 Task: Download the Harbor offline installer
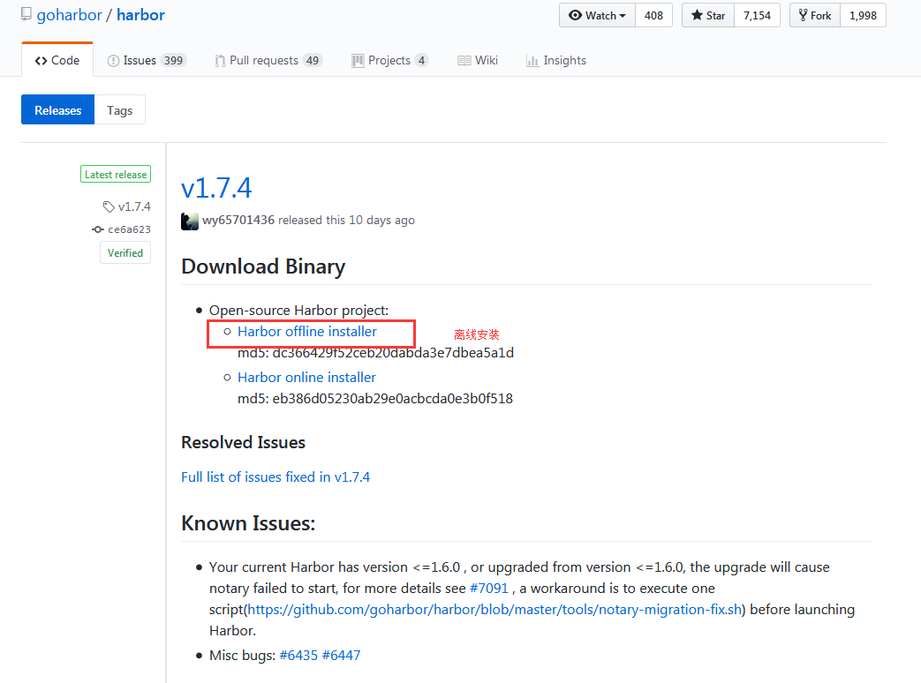(x=307, y=332)
